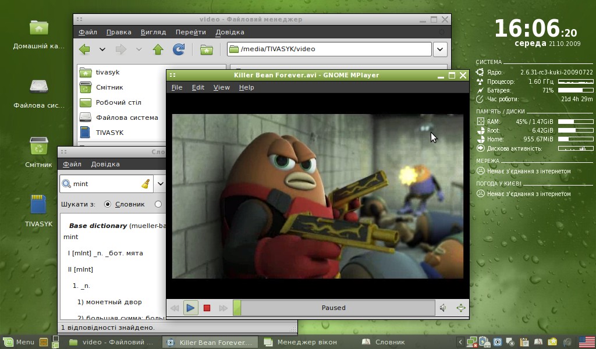Open the View menu in GNOME MPlayer
This screenshot has width=596, height=349.
222,87
